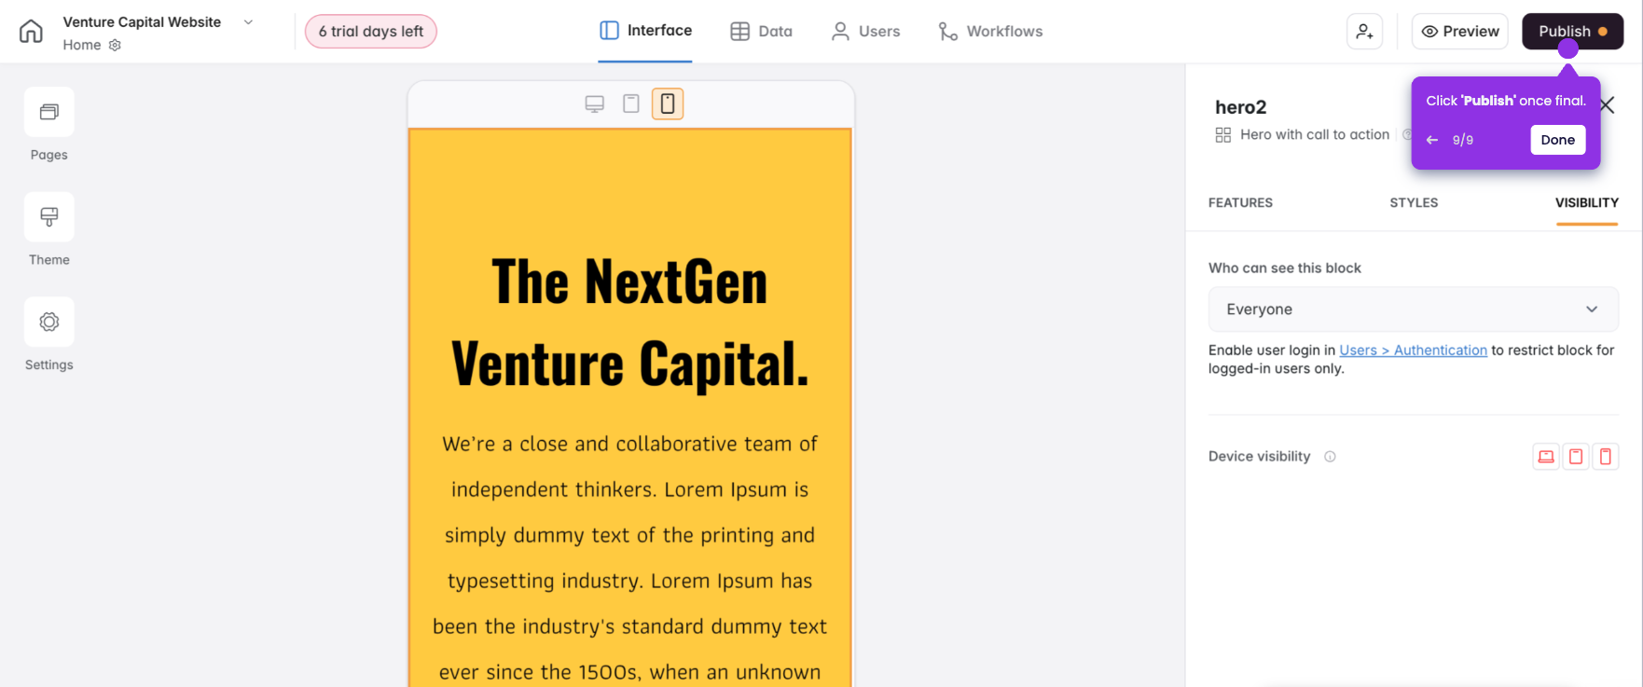Open the Everyone visibility dropdown
Viewport: 1643px width, 687px height.
[x=1414, y=309]
